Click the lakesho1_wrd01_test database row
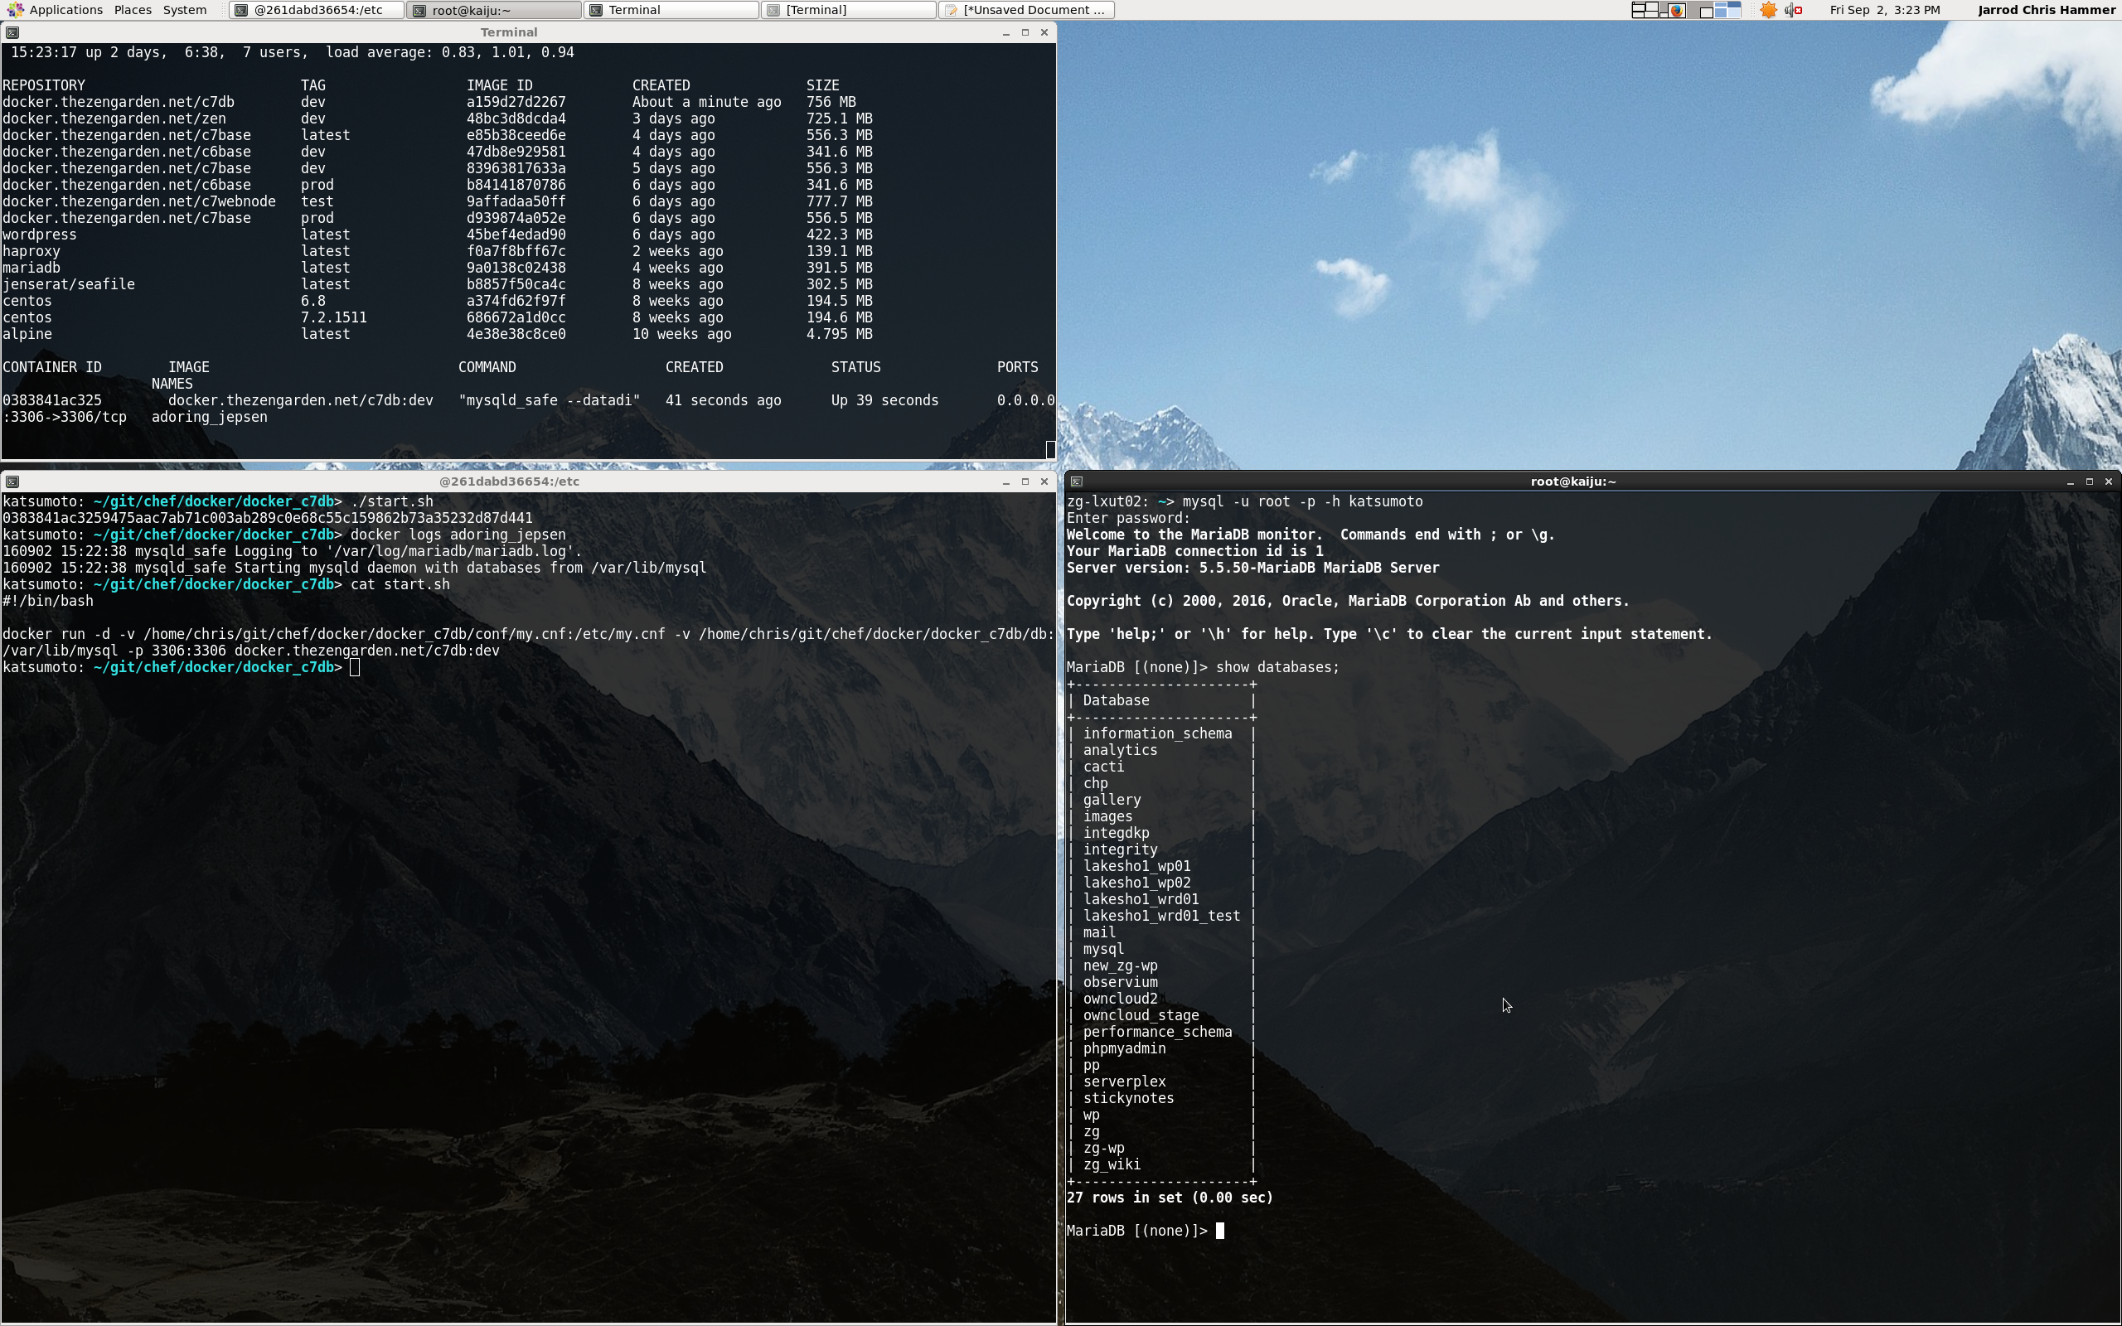This screenshot has width=2122, height=1326. coord(1161,917)
